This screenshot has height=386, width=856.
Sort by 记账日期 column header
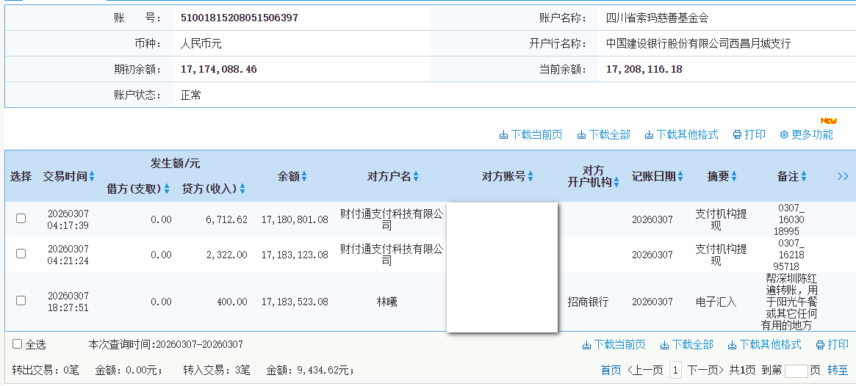tap(658, 176)
